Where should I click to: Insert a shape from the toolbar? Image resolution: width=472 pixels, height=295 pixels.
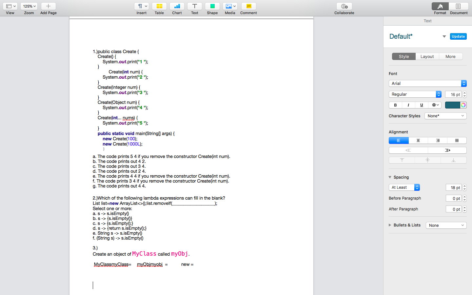pyautogui.click(x=212, y=6)
